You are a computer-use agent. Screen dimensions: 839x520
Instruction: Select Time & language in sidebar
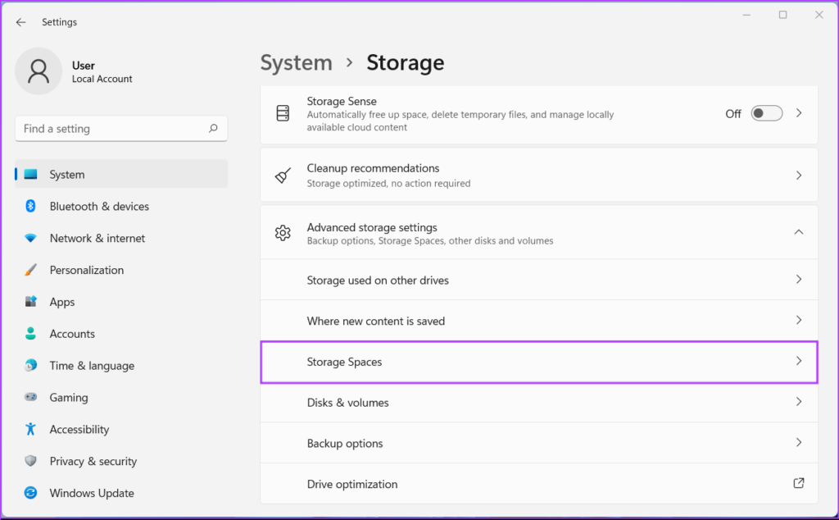[92, 367]
